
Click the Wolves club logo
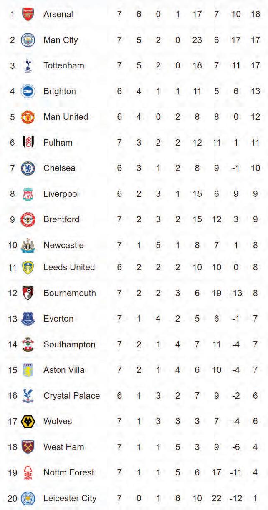click(x=28, y=421)
